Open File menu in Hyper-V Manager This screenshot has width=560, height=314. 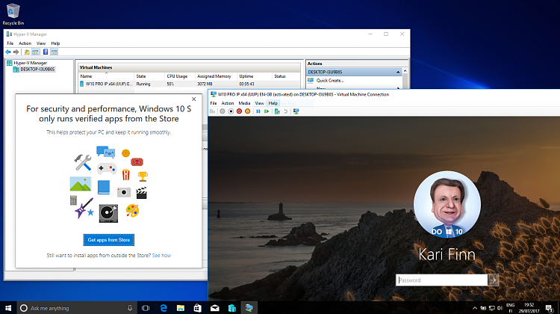coord(10,43)
